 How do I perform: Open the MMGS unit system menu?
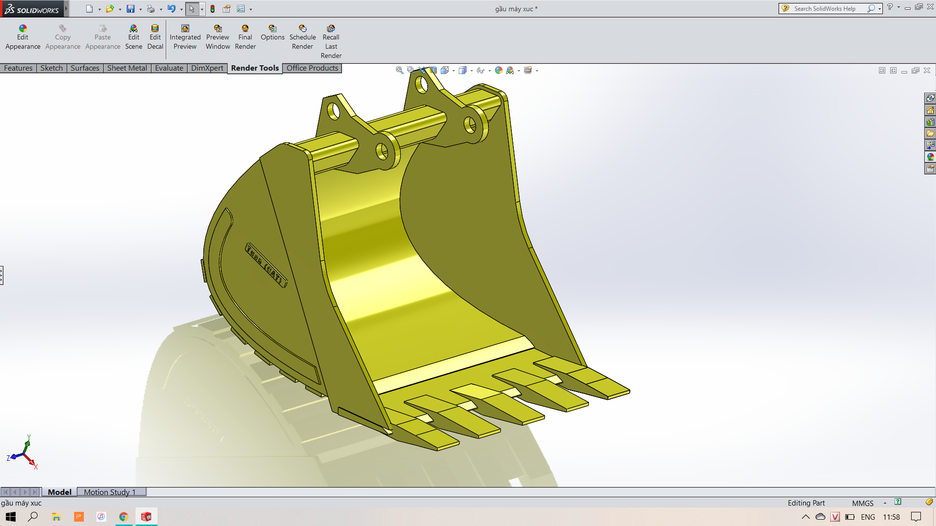863,503
